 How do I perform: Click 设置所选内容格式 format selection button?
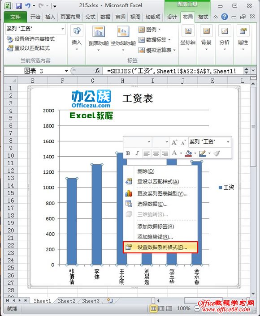point(30,39)
